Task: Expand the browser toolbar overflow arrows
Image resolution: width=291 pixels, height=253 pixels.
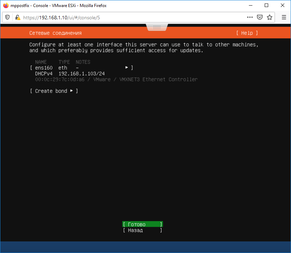Action: tap(250, 17)
